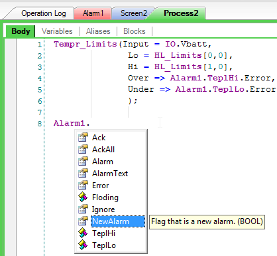The image size is (277, 256).
Task: Select Error in the completion list
Action: 100,186
